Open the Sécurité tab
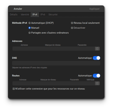The height and width of the screenshot is (110, 113). coord(53,15)
